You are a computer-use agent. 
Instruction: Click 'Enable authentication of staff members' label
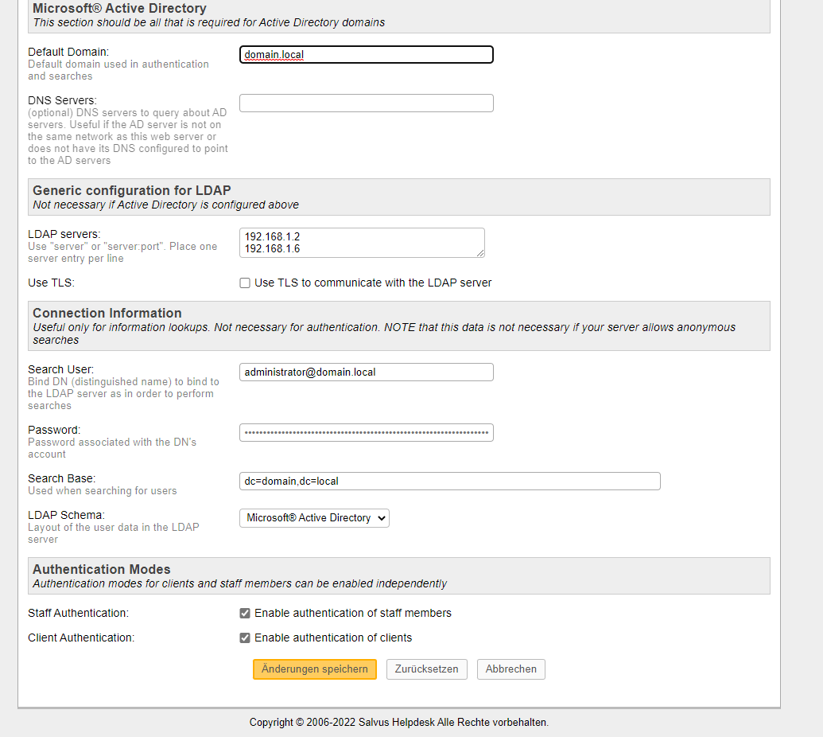(x=352, y=614)
